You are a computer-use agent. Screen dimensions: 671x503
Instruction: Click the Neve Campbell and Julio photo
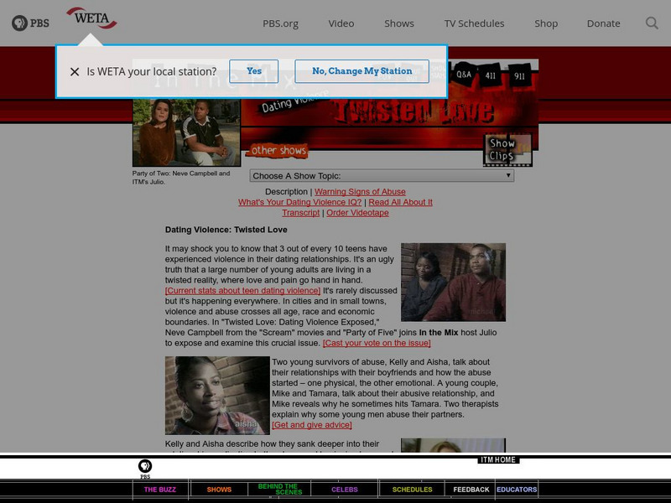click(x=186, y=132)
